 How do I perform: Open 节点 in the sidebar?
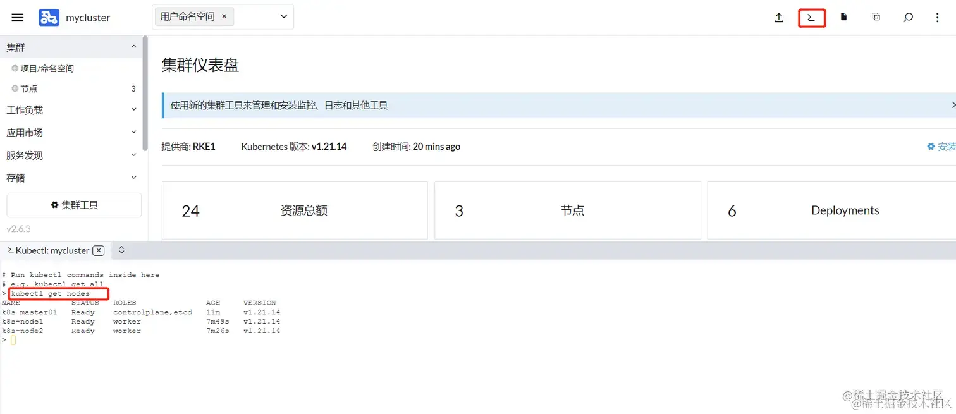[x=28, y=88]
